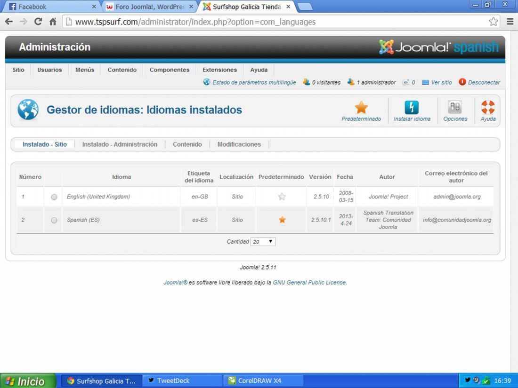Open the Ayuda top menu
The image size is (518, 388).
[259, 70]
